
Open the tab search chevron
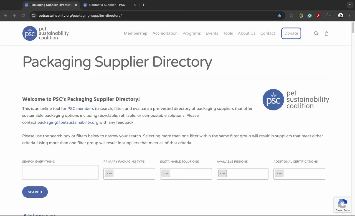coord(350,5)
